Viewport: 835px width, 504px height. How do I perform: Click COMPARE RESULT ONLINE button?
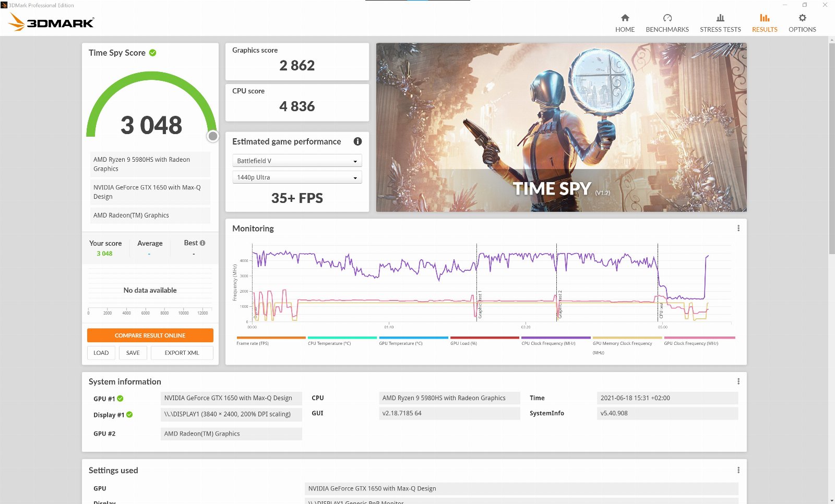click(150, 335)
